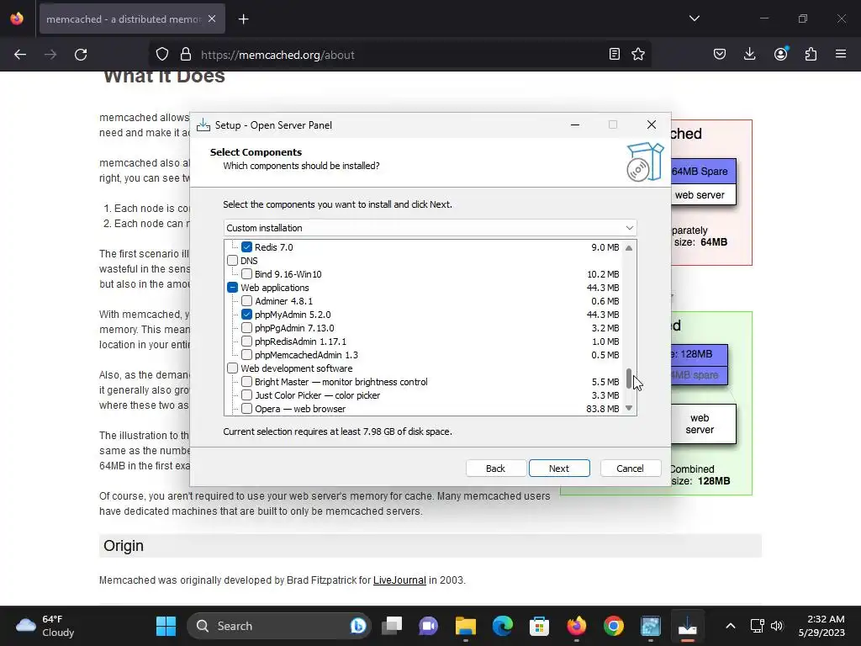Open the landscape-icon app left of installer on taskbar
This screenshot has width=861, height=646.
tap(650, 626)
